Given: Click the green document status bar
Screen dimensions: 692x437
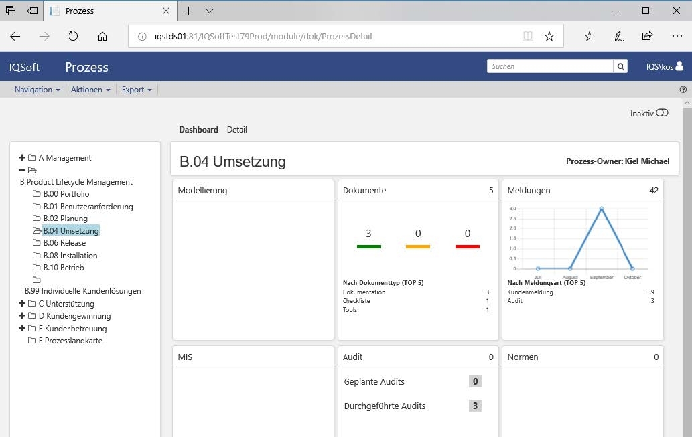Looking at the screenshot, I should coord(368,247).
